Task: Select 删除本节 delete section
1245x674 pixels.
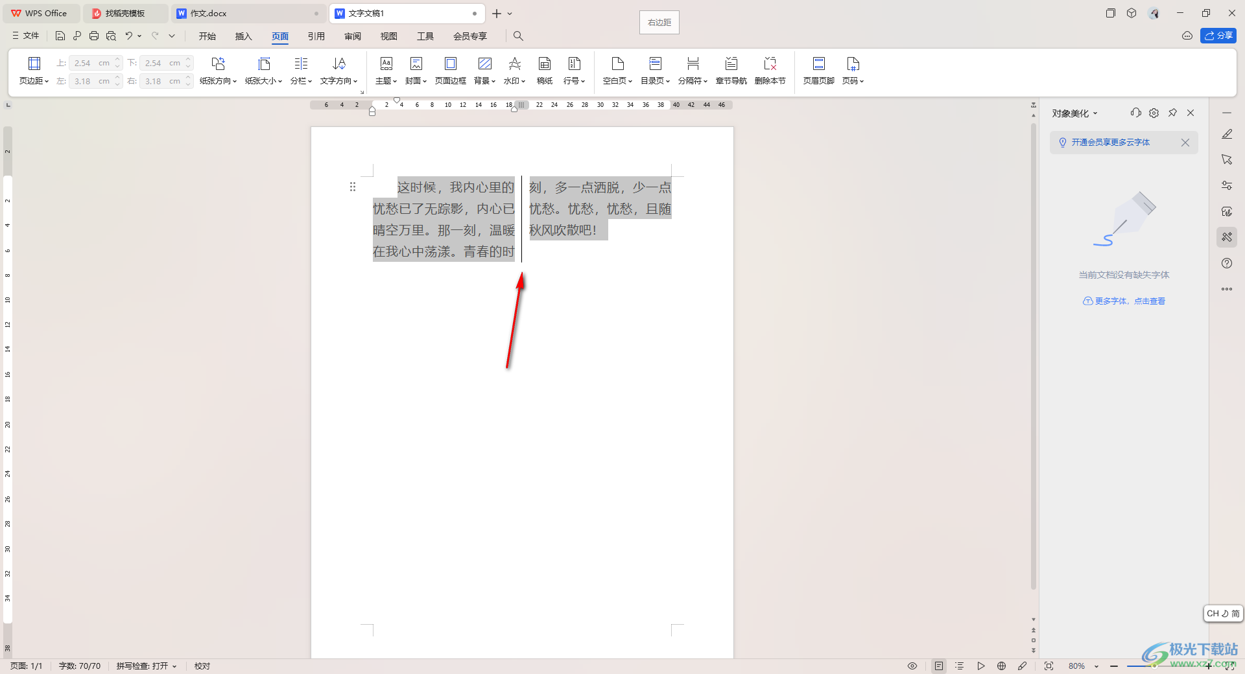Action: (770, 71)
